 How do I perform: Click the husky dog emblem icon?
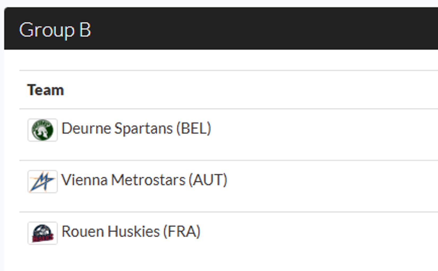click(x=42, y=233)
